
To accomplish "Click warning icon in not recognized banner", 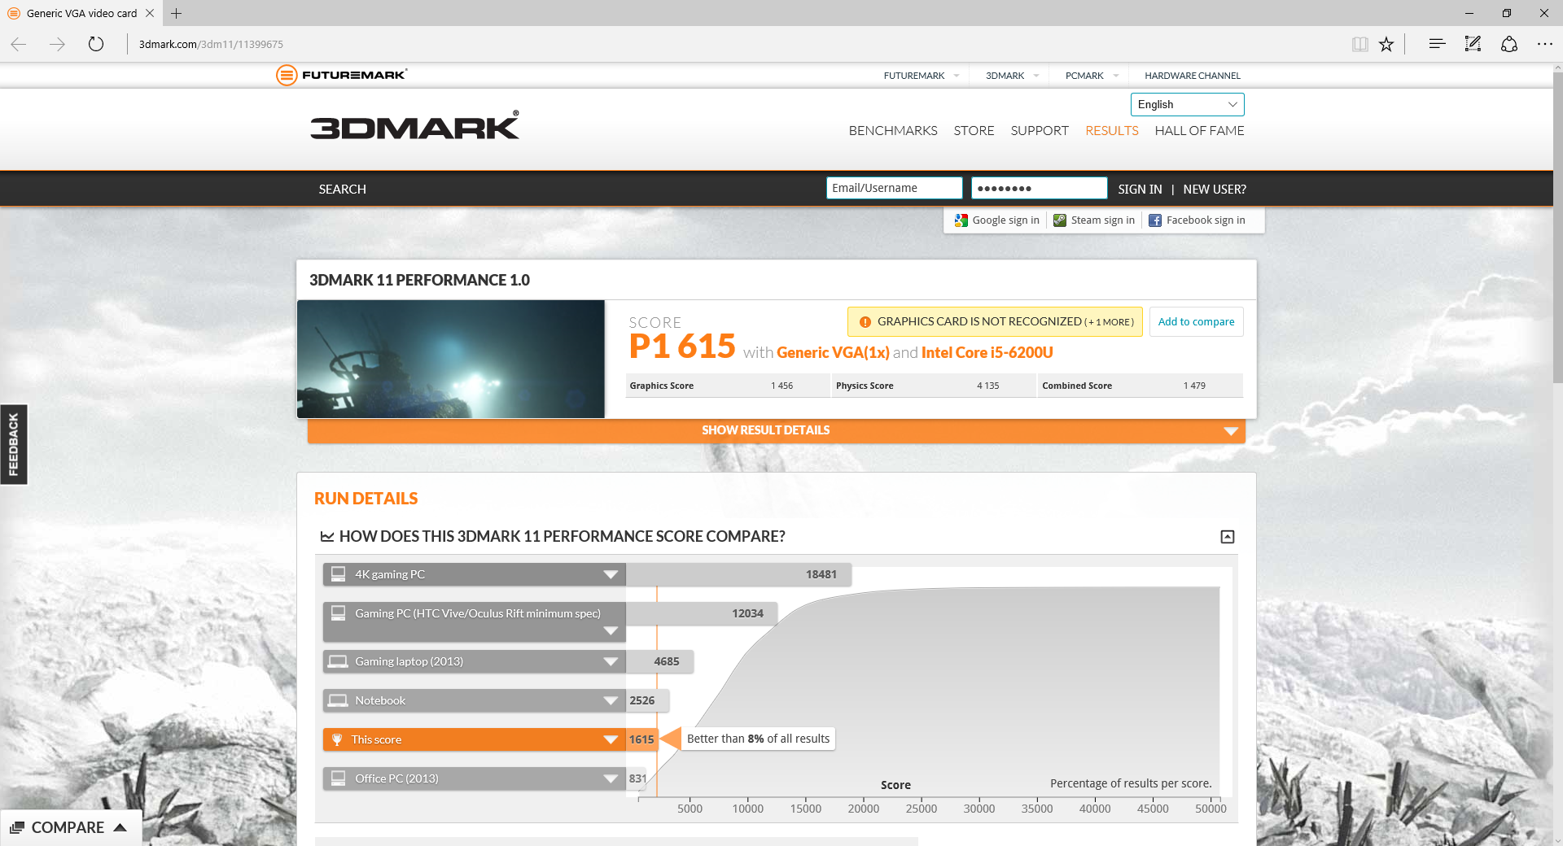I will [865, 322].
